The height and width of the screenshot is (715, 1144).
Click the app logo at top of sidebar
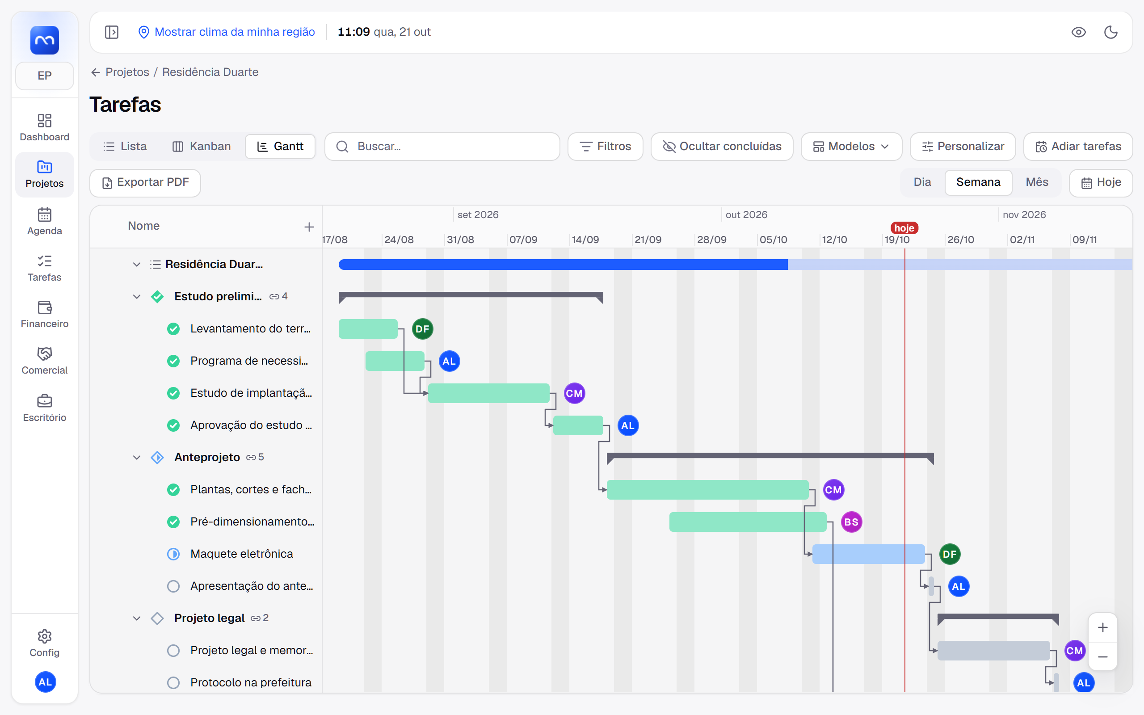point(44,40)
